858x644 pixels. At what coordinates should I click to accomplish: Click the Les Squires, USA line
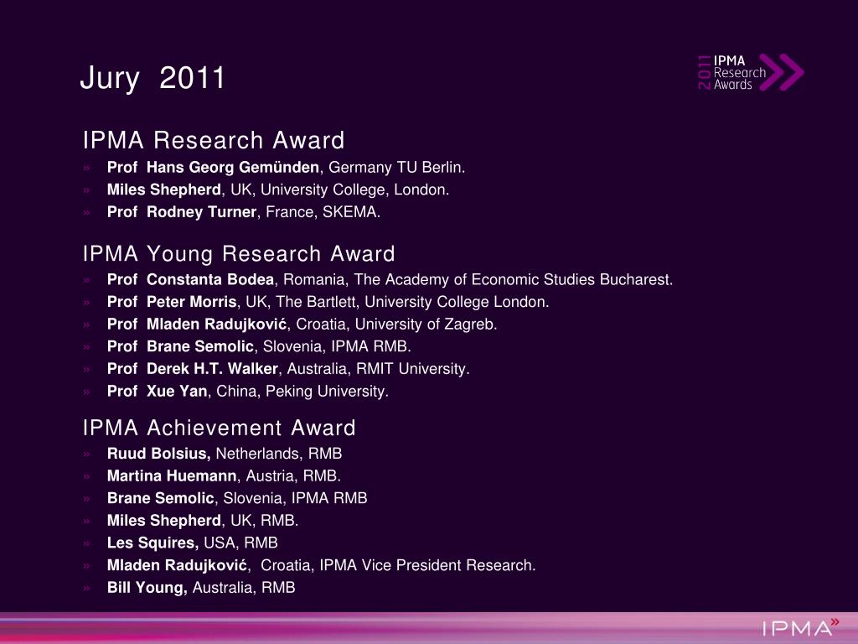point(193,543)
